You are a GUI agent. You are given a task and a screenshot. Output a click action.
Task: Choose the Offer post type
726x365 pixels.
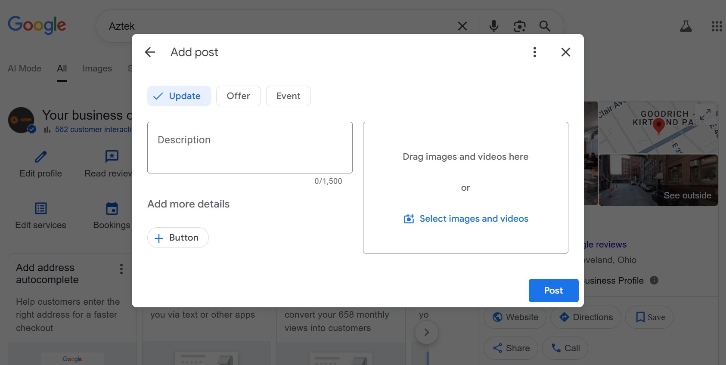tap(238, 96)
